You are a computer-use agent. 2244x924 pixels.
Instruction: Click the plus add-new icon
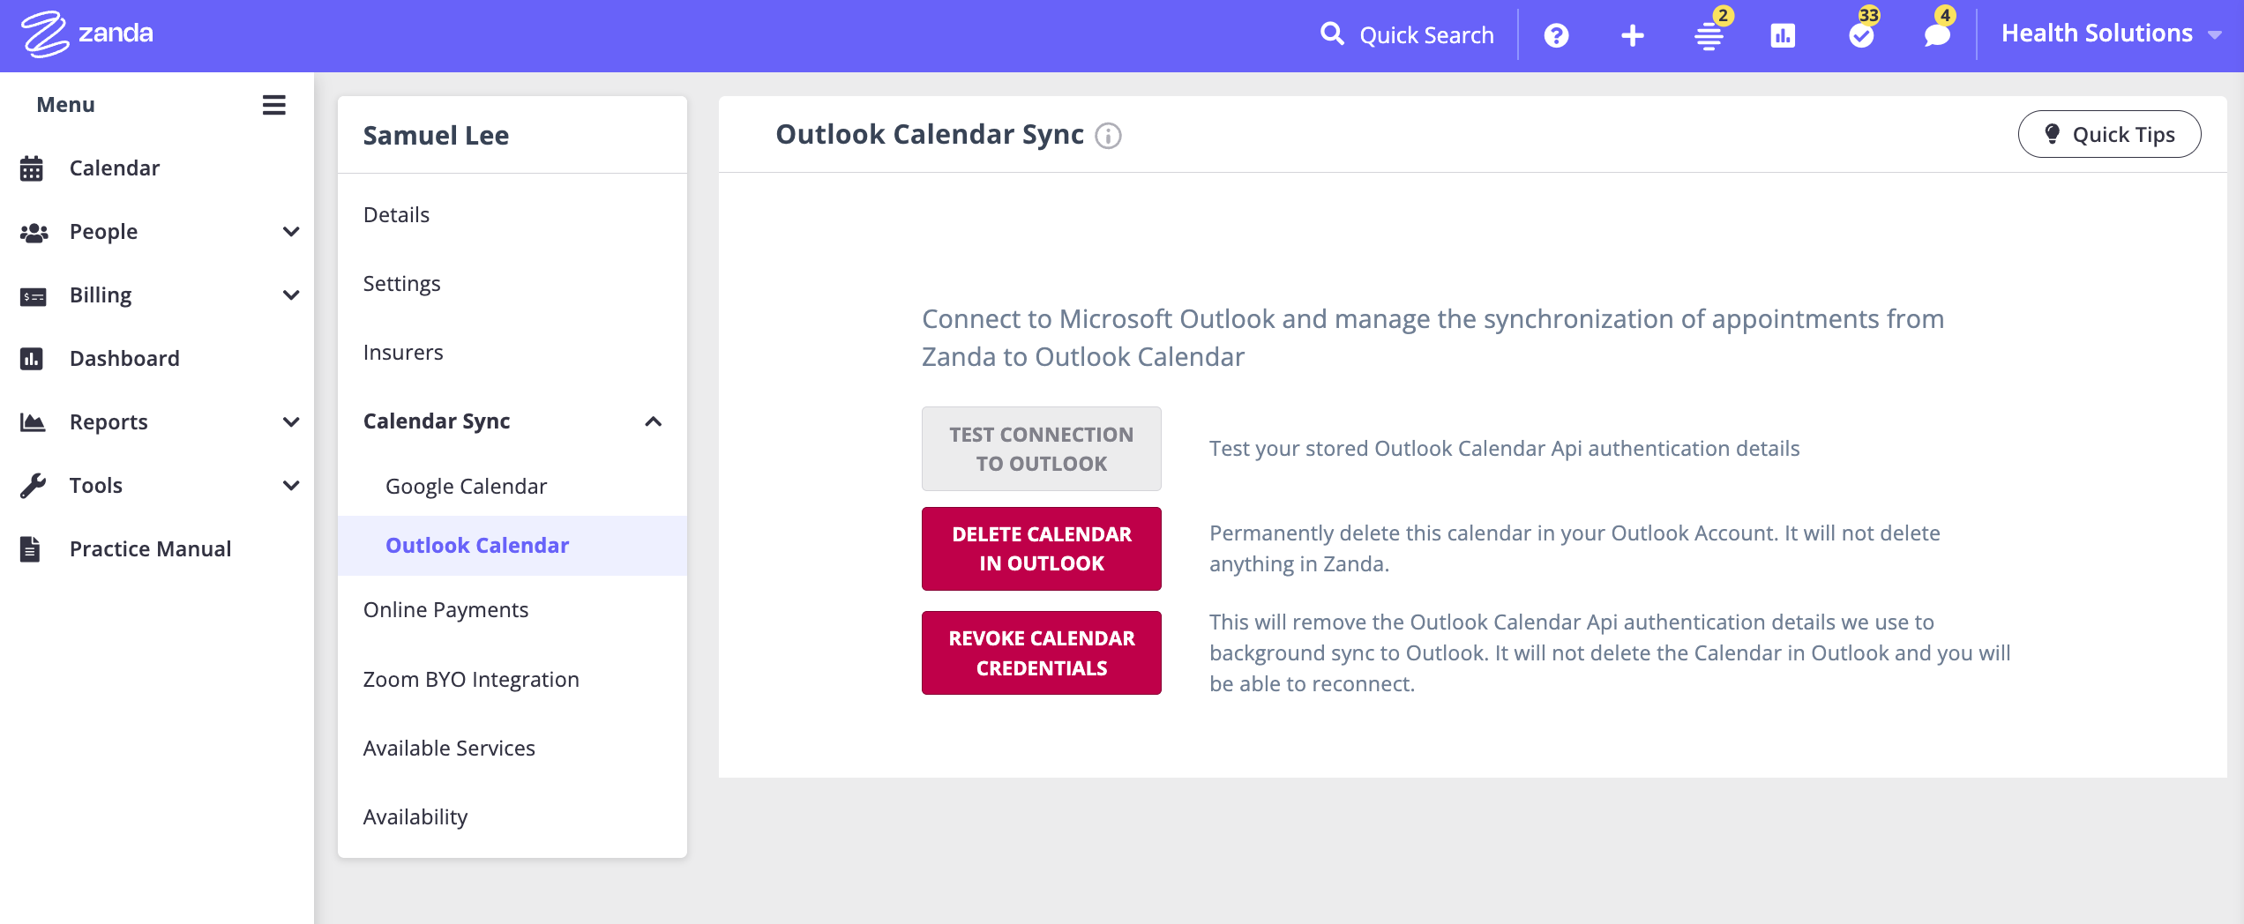pyautogui.click(x=1632, y=35)
